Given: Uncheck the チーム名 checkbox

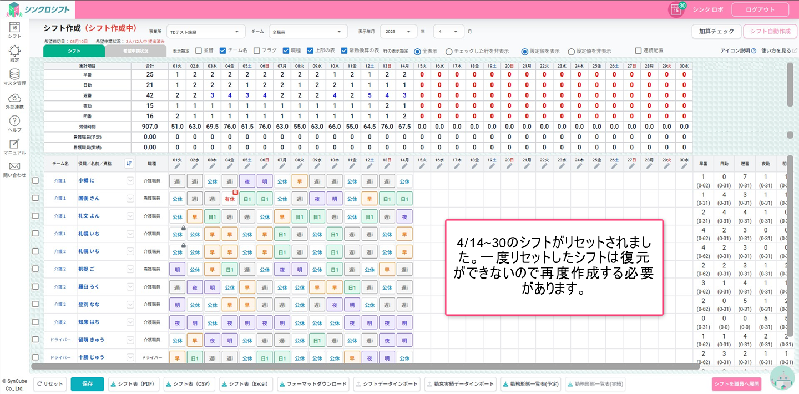Looking at the screenshot, I should [x=223, y=50].
